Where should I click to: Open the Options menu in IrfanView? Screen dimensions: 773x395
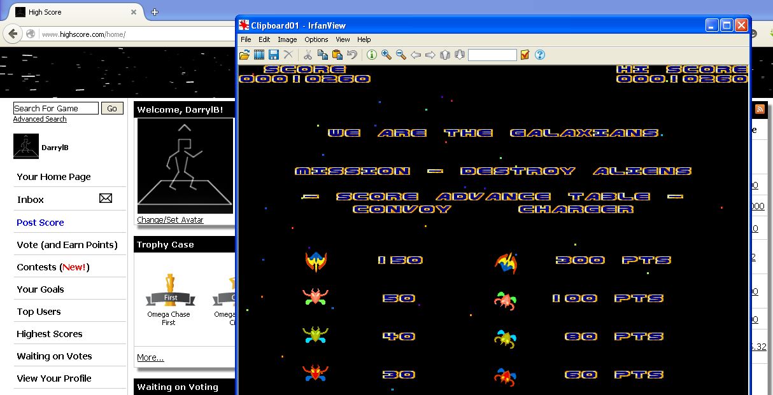[x=316, y=39]
